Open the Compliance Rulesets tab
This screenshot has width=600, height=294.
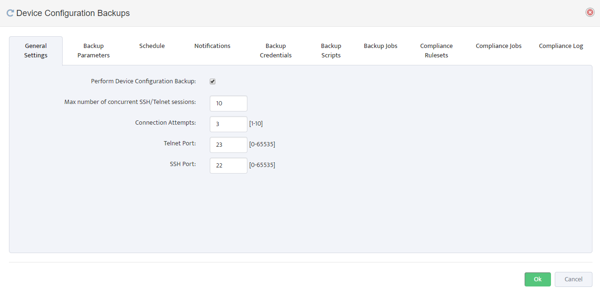436,50
